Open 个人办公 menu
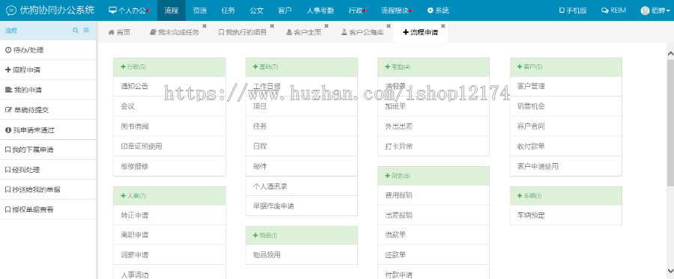The image size is (674, 279). click(x=129, y=10)
